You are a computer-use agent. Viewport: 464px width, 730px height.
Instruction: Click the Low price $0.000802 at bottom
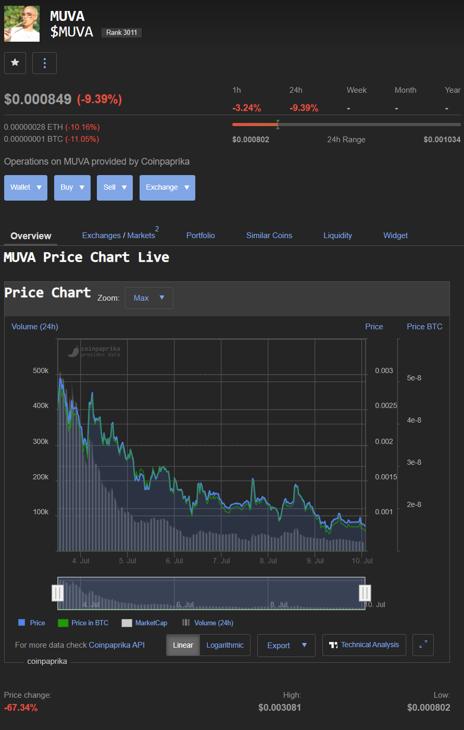(x=429, y=708)
